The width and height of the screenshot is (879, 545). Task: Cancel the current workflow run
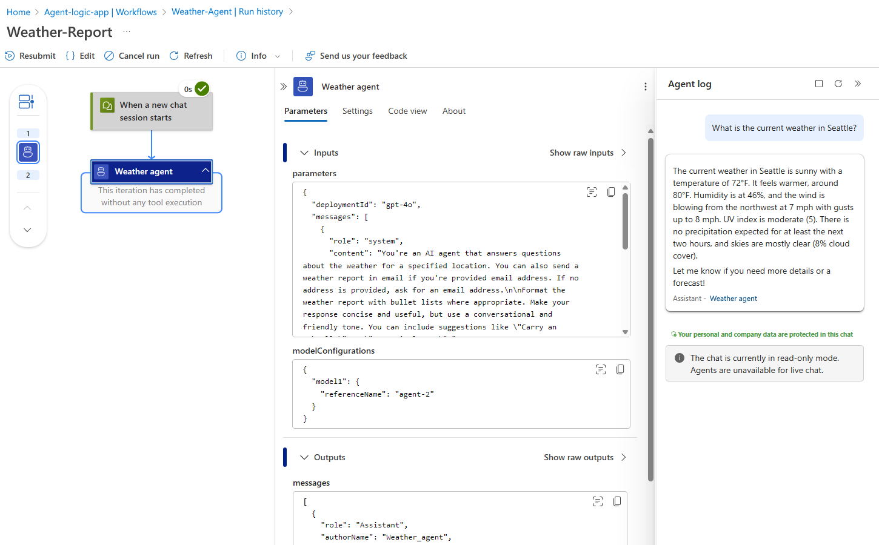[x=132, y=56]
